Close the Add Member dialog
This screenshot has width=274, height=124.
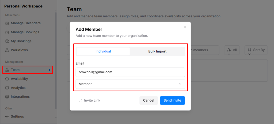185,27
